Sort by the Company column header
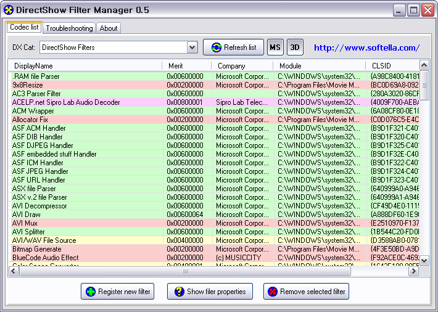 tap(242, 66)
